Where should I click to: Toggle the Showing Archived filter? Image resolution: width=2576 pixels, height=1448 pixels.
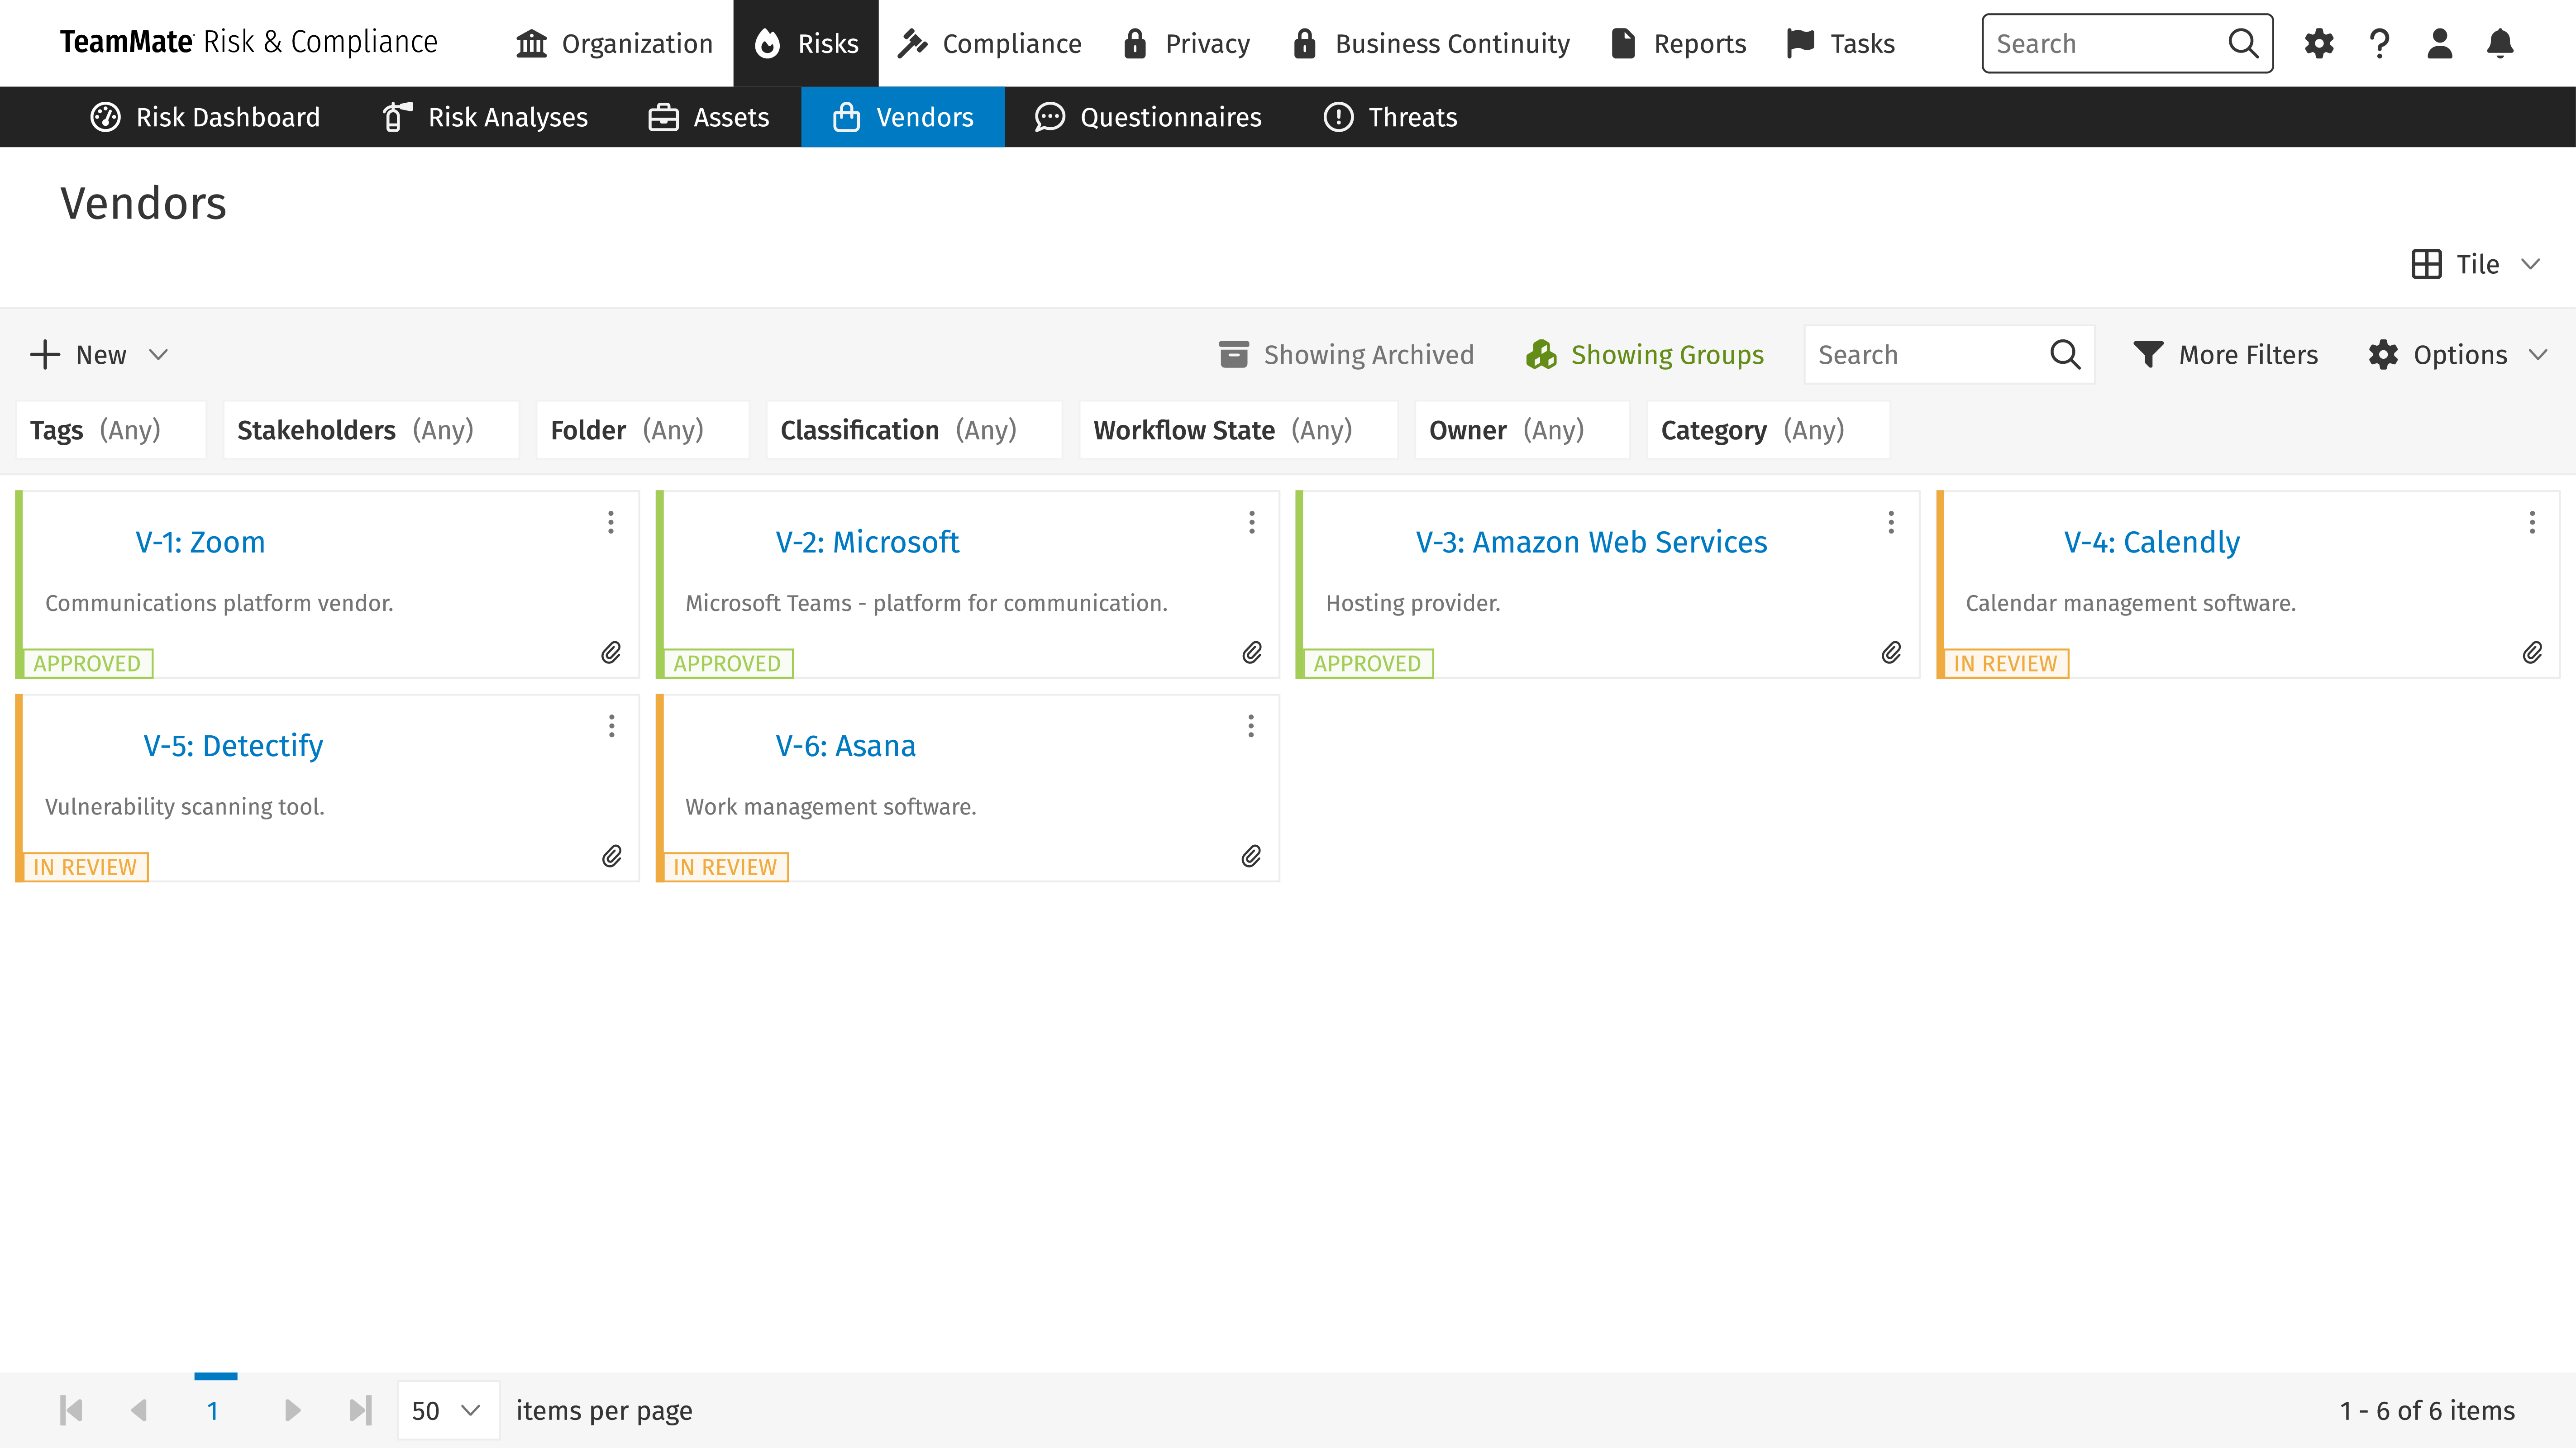coord(1346,355)
